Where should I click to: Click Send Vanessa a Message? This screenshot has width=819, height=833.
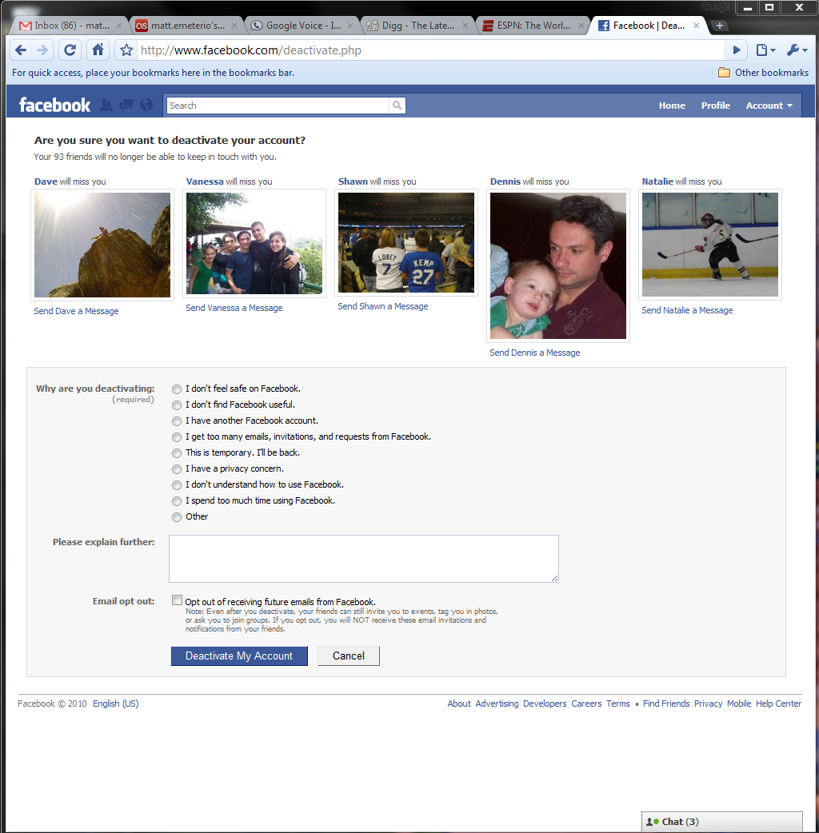(x=234, y=308)
